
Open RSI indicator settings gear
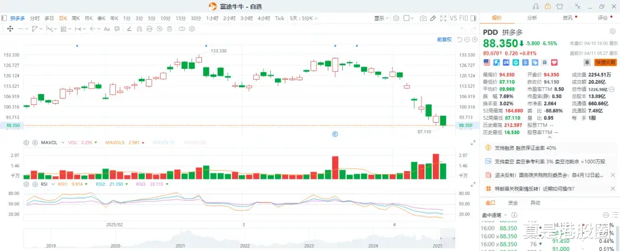(x=26, y=184)
